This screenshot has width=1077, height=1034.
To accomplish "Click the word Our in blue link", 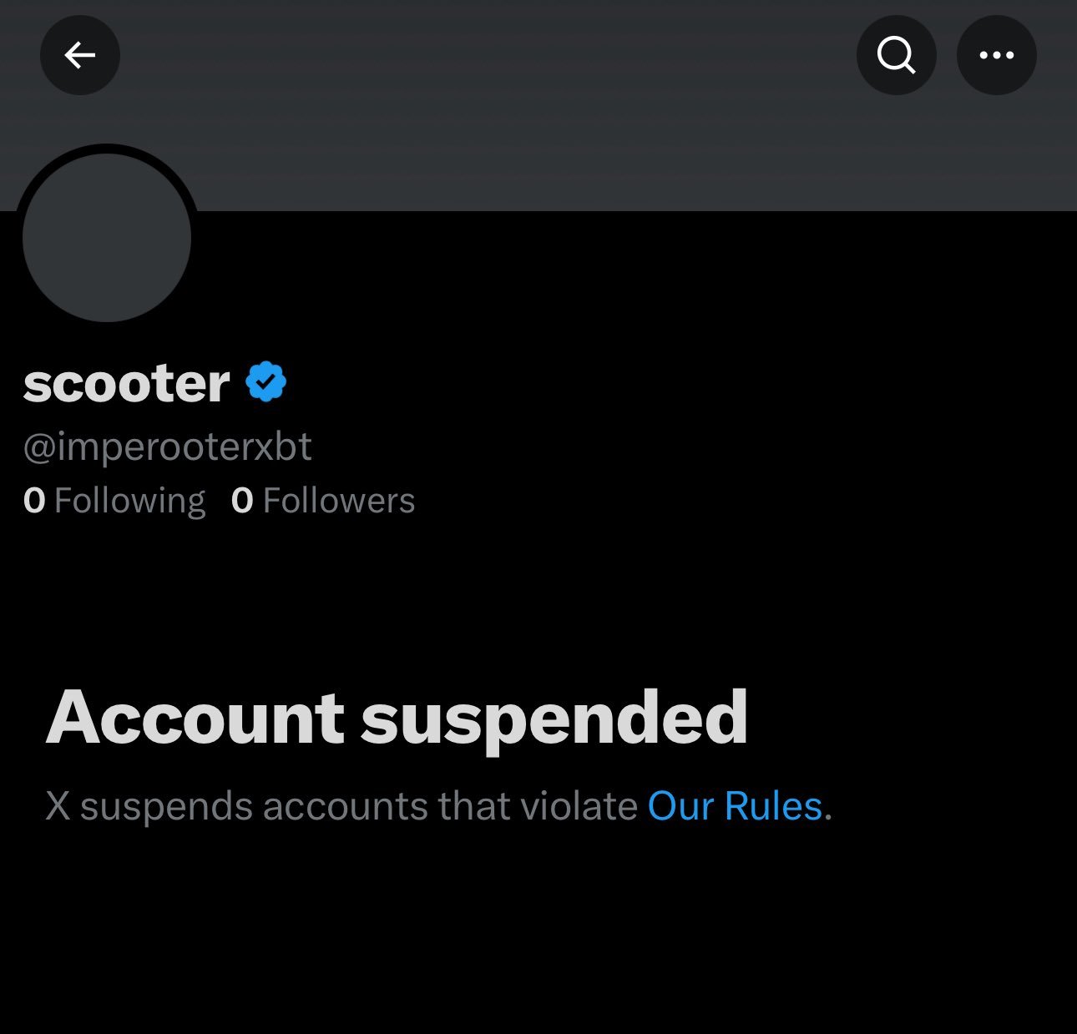I will click(x=680, y=806).
